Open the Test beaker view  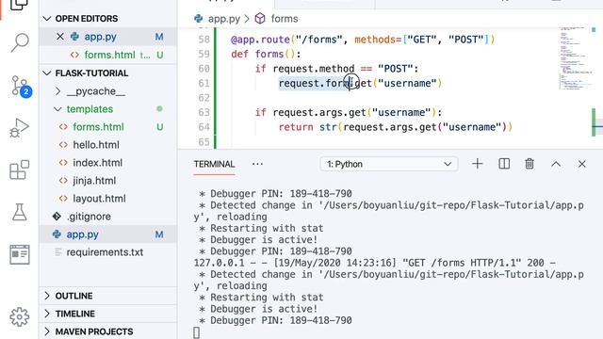(19, 212)
